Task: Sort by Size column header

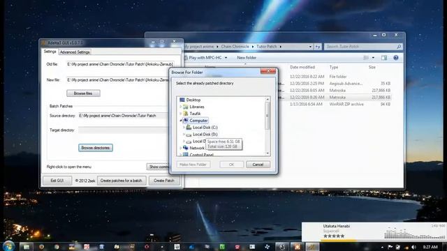Action: click(x=372, y=67)
